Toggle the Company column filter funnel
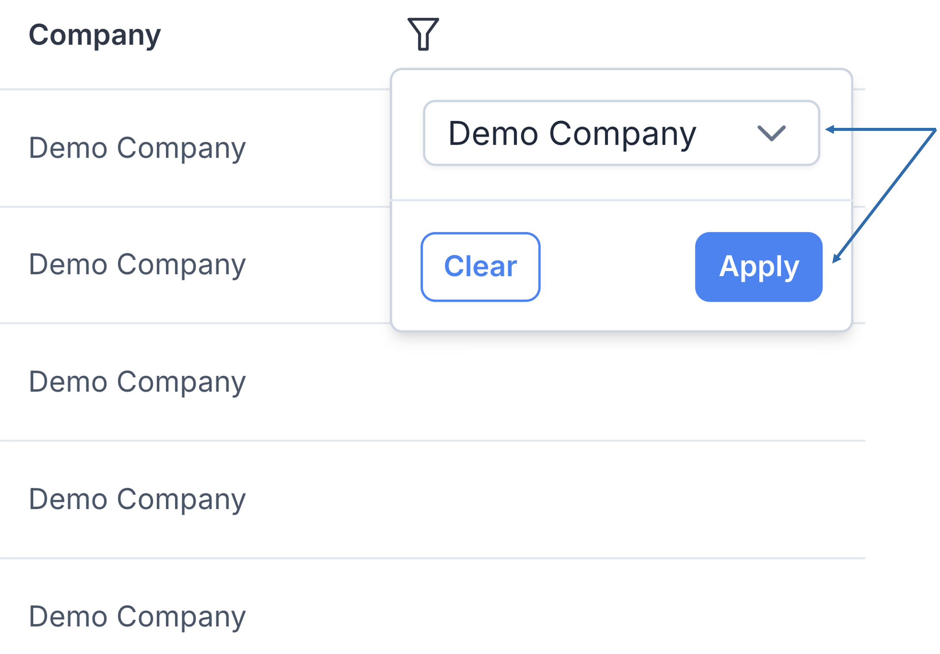 (423, 34)
